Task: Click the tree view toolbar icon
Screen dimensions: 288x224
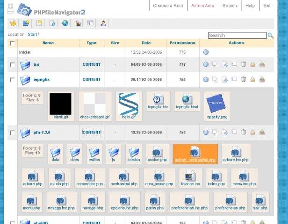Action: tap(90, 23)
